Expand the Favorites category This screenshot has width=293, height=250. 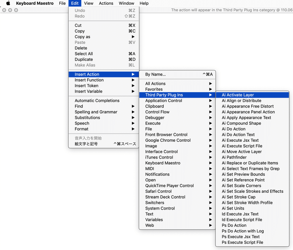[177, 89]
